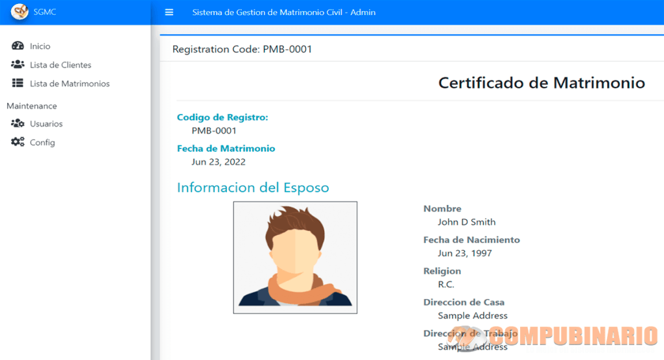Image resolution: width=664 pixels, height=360 pixels.
Task: Click the Nombre label
Action: click(x=442, y=208)
